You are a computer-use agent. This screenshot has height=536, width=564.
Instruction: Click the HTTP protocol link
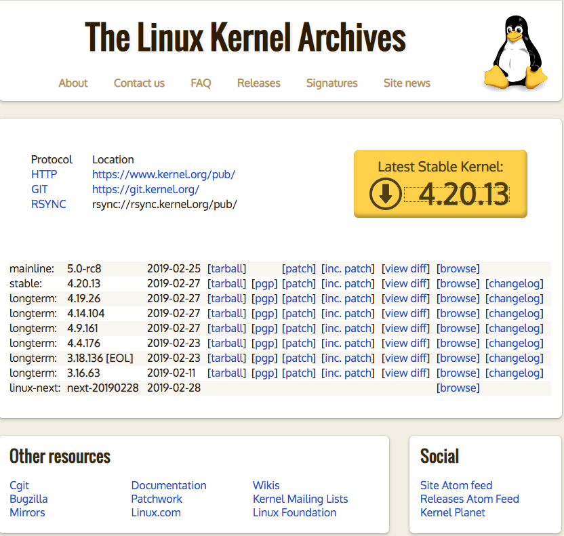click(44, 174)
